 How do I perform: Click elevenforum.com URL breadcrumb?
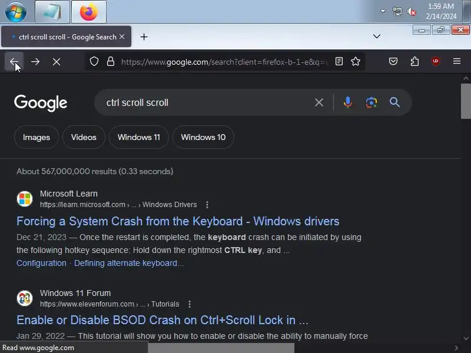(110, 304)
